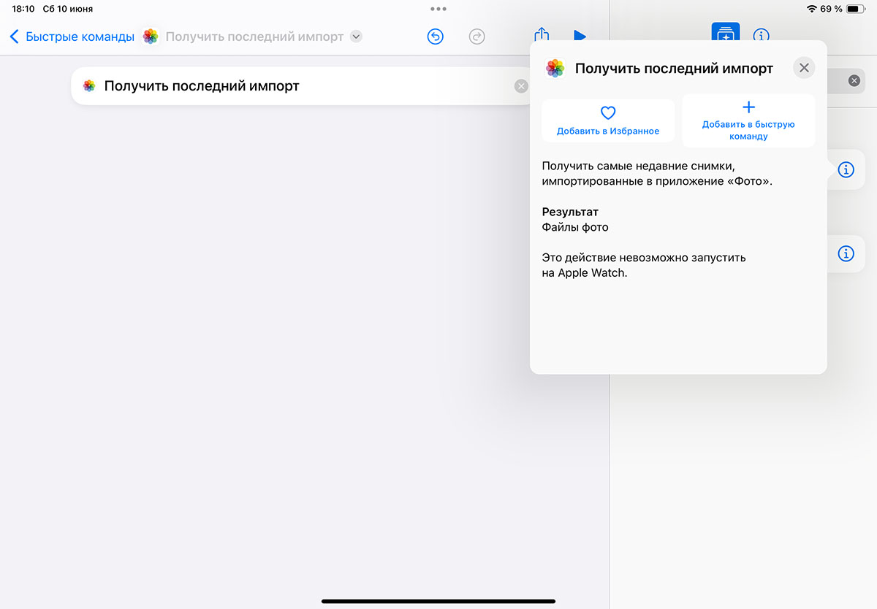Image resolution: width=877 pixels, height=609 pixels.
Task: Run the shortcut with the play button
Action: [580, 36]
